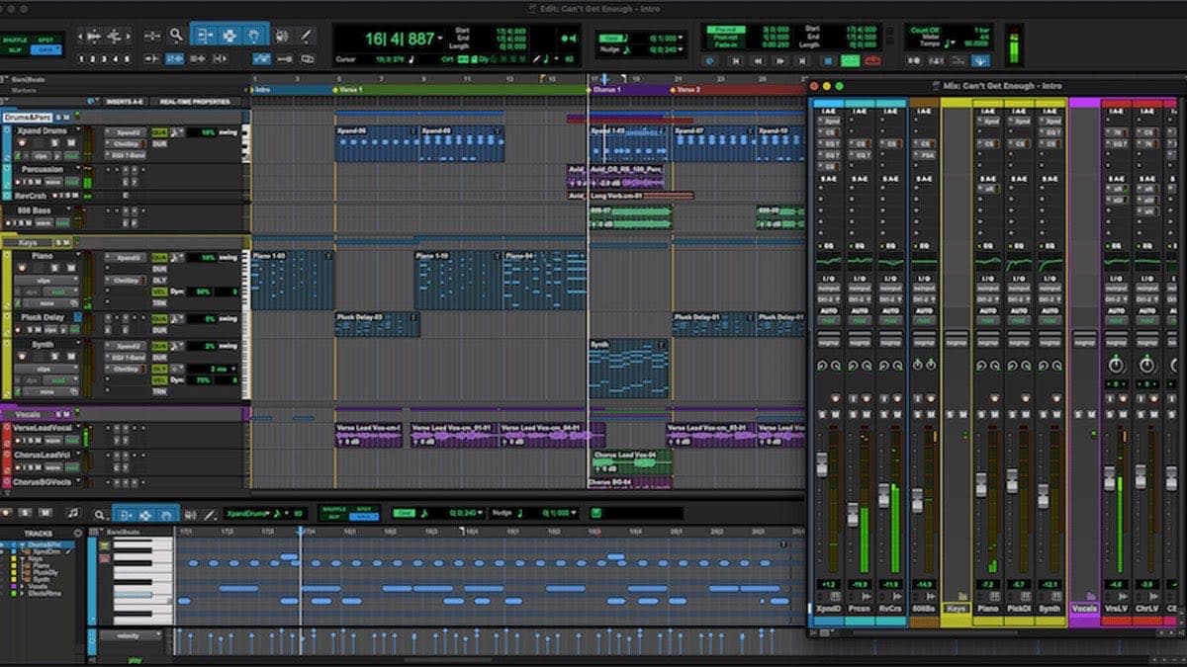Screen dimensions: 1187x667
Task: Click Return to Zero transport button
Action: click(734, 60)
